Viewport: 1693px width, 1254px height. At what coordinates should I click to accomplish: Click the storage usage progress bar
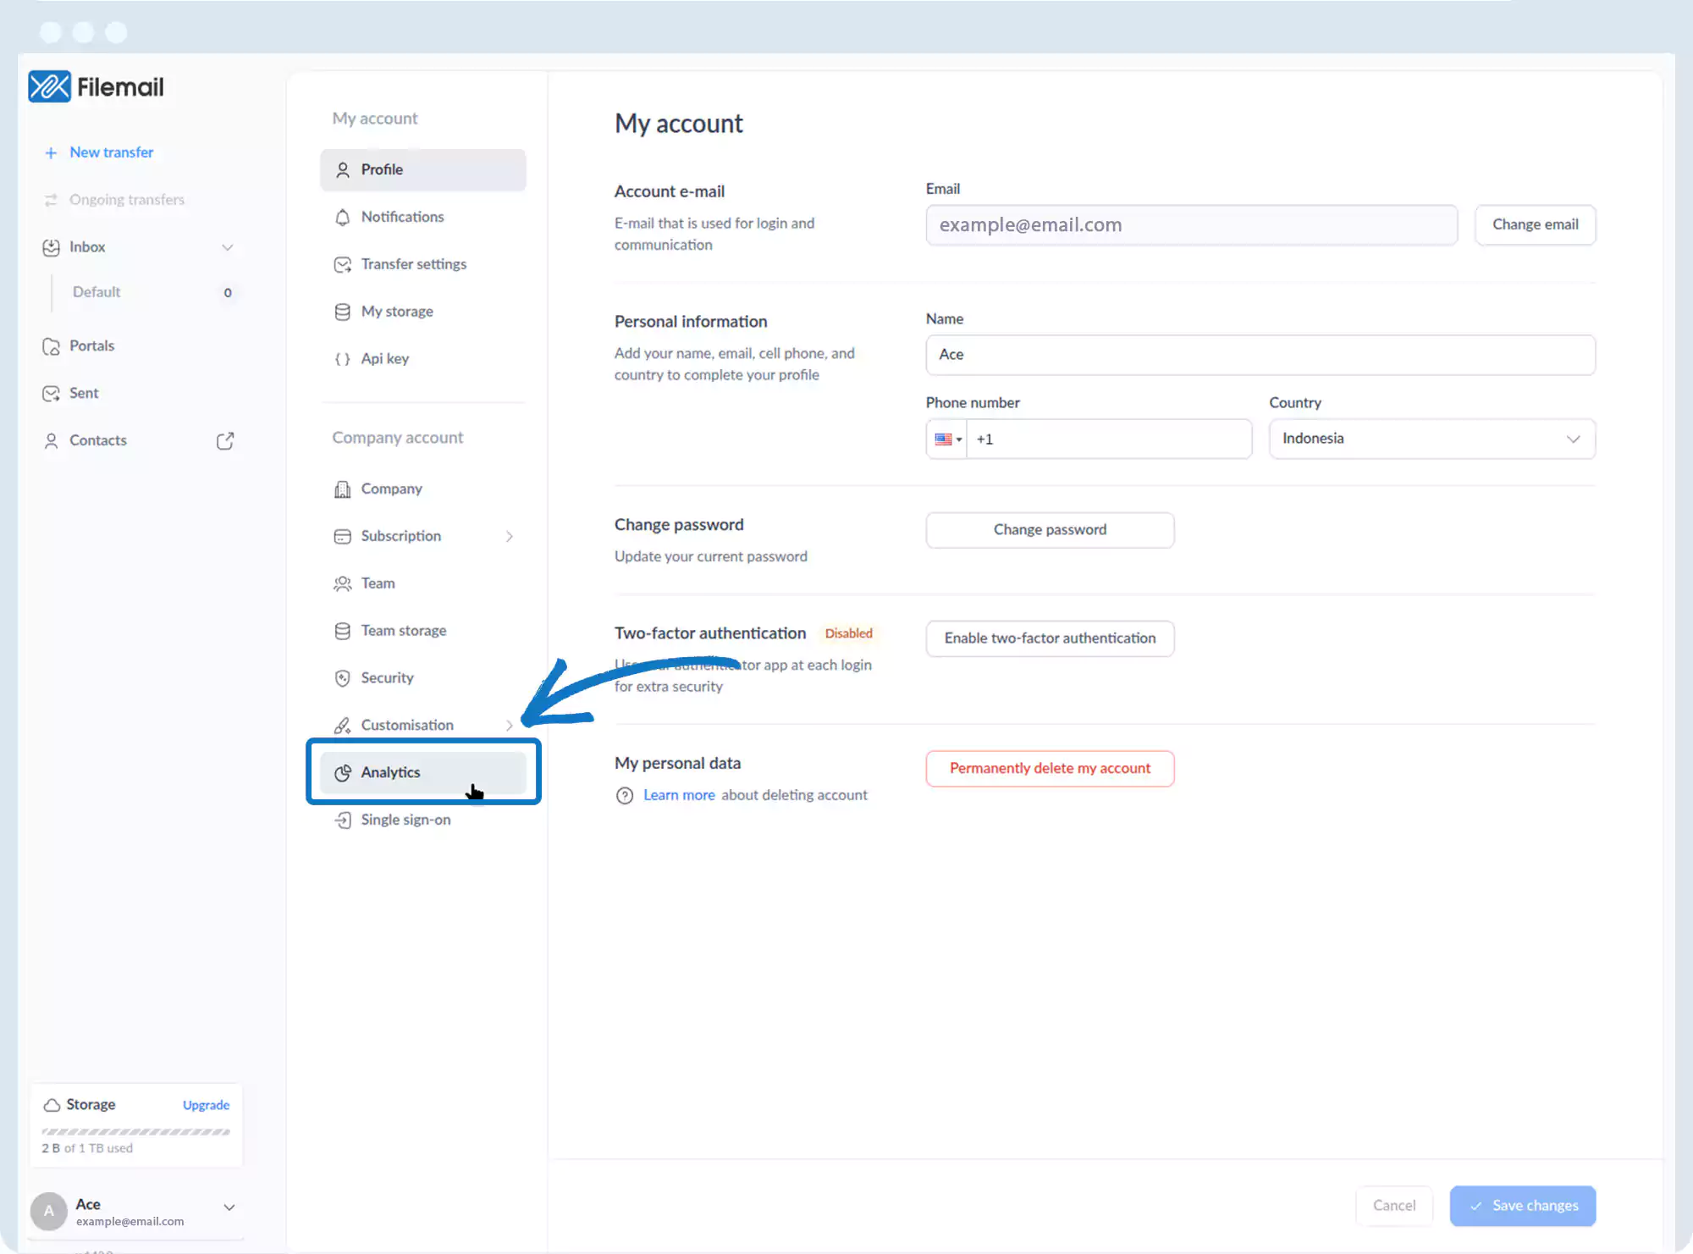(x=135, y=1131)
